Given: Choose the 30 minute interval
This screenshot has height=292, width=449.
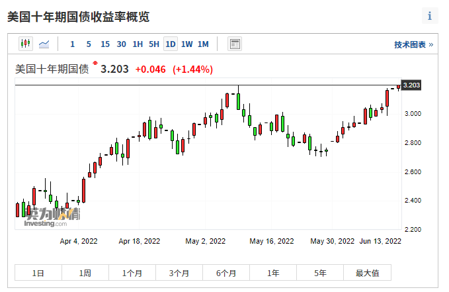Looking at the screenshot, I should click(x=122, y=44).
